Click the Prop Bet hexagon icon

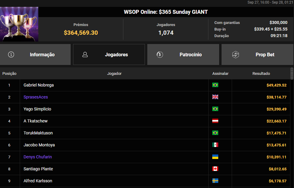(x=236, y=54)
